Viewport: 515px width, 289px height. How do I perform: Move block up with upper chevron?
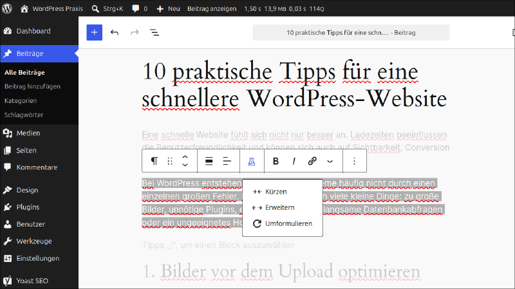[x=185, y=157]
